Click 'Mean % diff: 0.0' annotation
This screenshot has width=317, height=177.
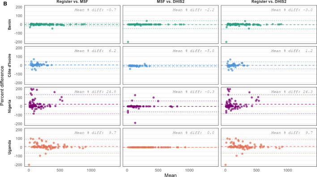pos(193,133)
